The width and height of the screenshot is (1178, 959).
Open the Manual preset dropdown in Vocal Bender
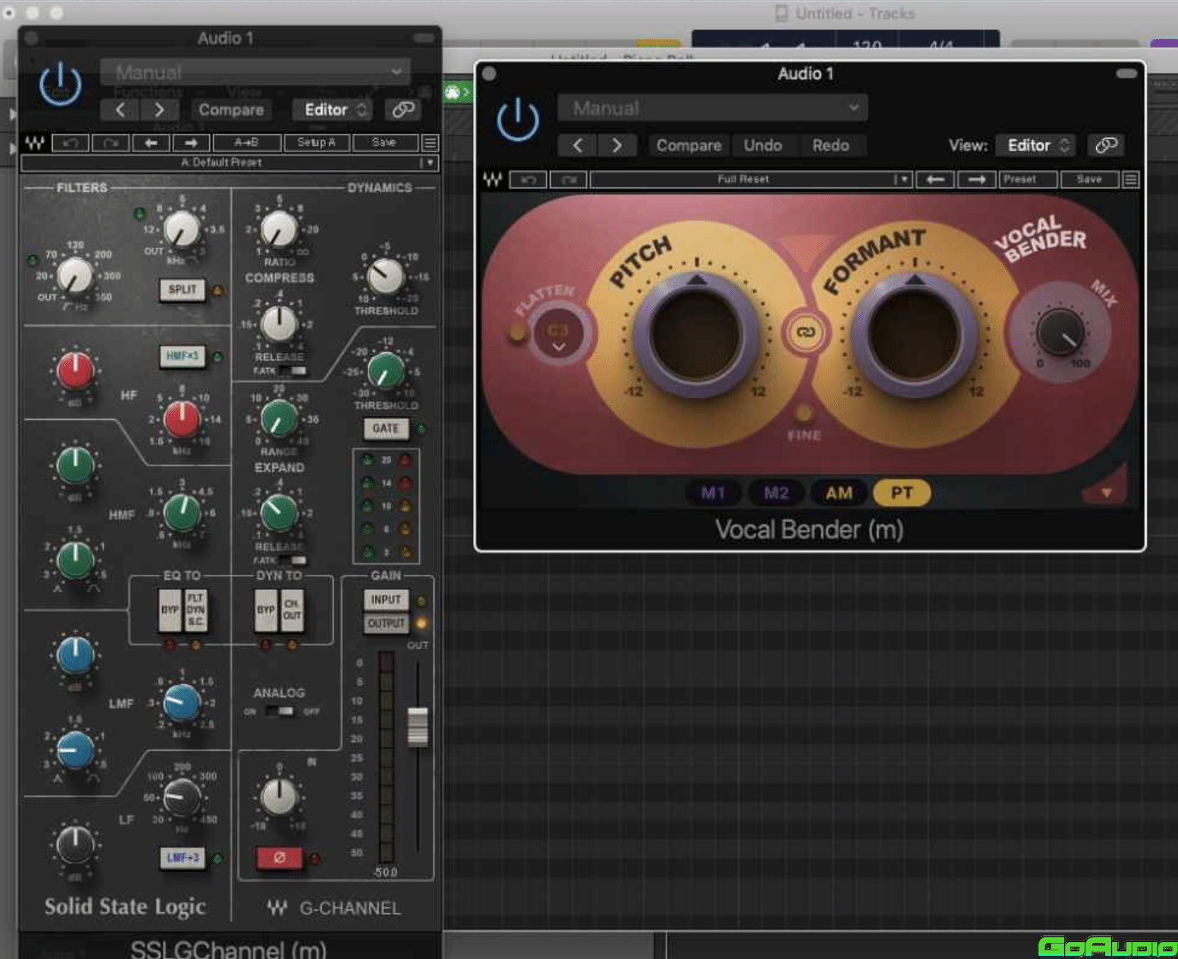click(712, 108)
